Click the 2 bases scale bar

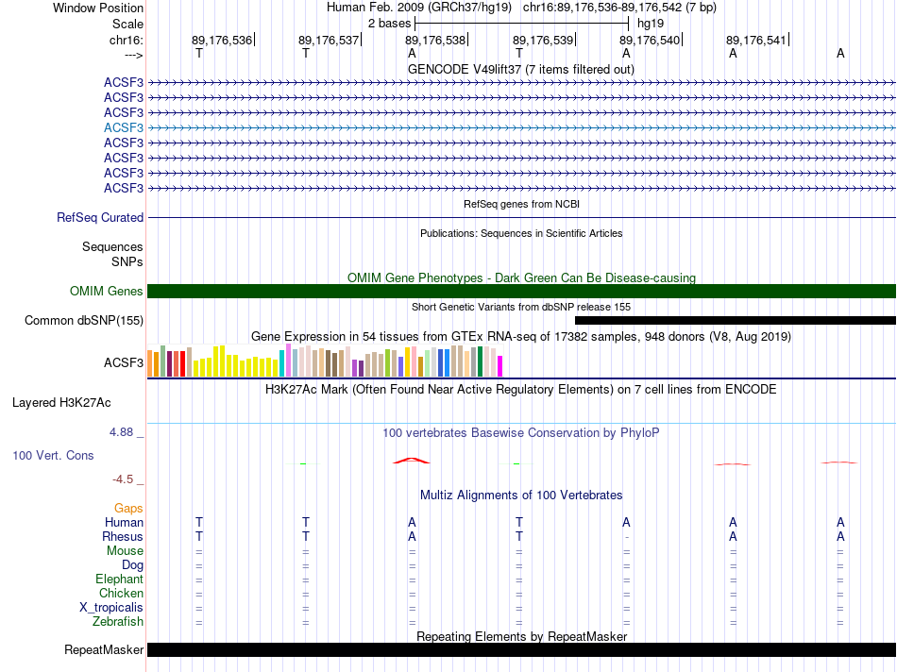click(x=522, y=24)
